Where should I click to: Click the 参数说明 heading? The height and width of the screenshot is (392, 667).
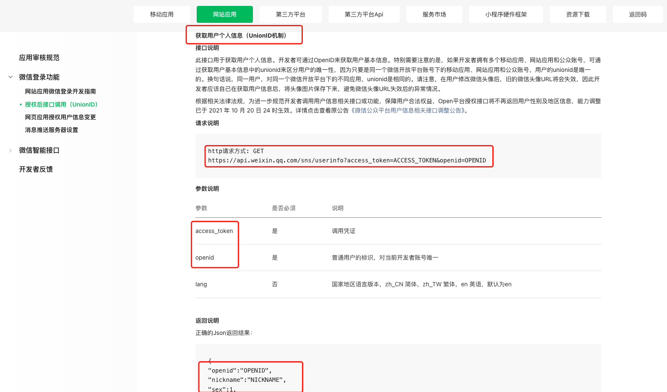click(207, 189)
